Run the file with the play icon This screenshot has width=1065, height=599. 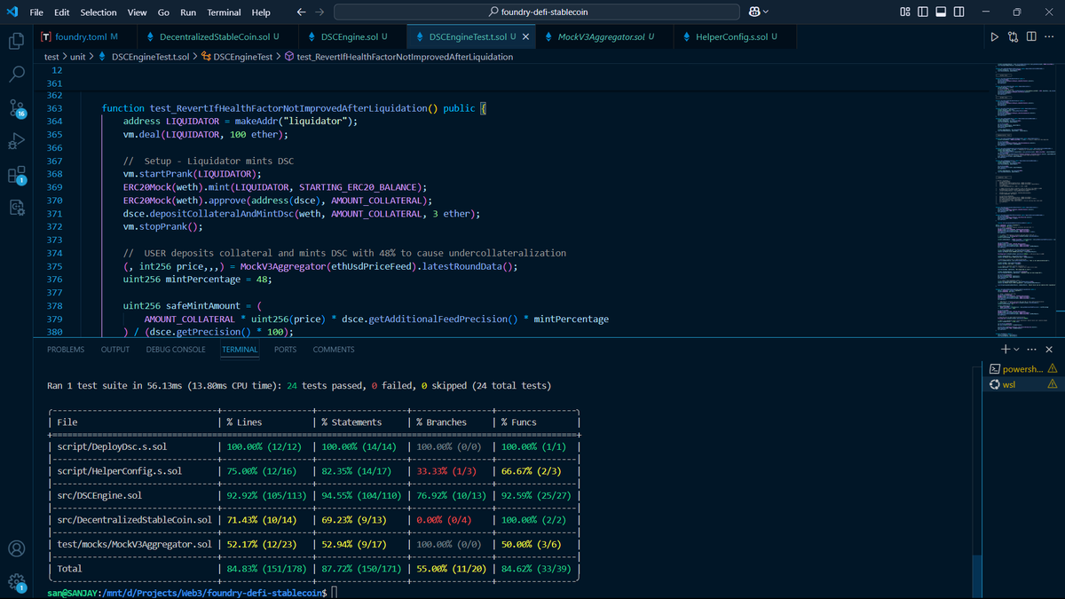[x=994, y=36]
